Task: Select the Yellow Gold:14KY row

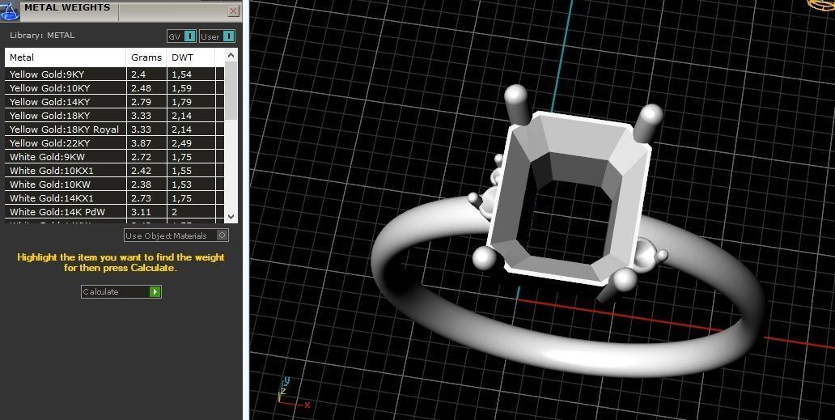Action: point(115,102)
